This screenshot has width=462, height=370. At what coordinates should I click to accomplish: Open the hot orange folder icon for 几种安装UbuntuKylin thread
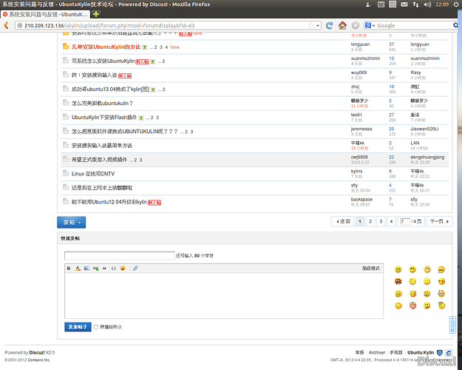click(66, 47)
